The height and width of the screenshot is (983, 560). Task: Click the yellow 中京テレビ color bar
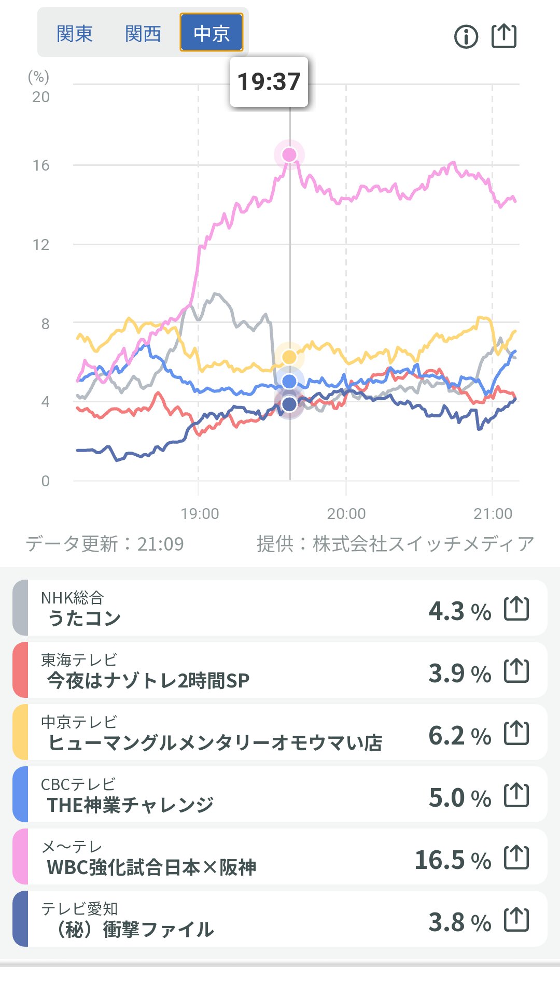tap(20, 733)
